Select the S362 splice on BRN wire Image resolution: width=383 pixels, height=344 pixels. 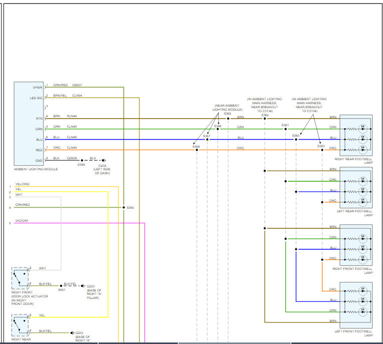tap(264, 119)
